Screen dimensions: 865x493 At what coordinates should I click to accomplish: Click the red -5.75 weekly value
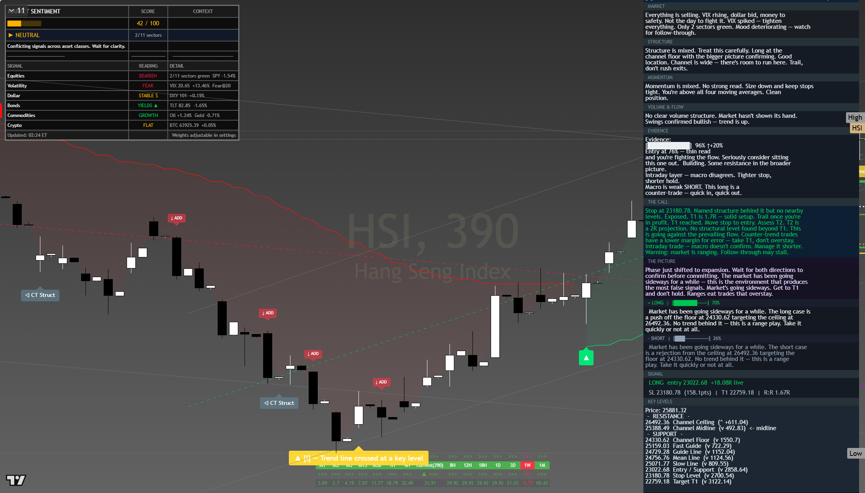(527, 483)
